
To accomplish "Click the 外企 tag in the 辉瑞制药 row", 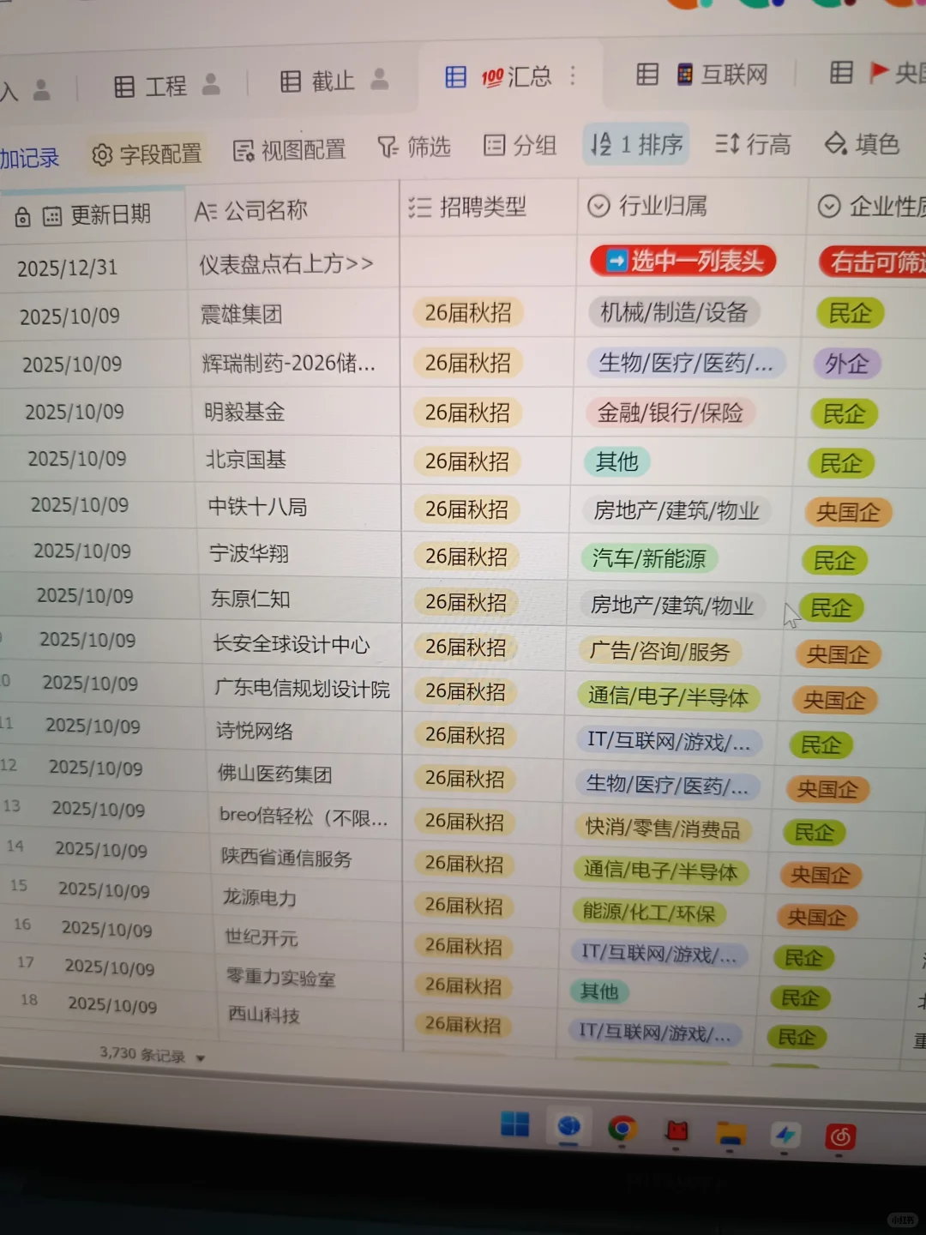I will click(847, 364).
